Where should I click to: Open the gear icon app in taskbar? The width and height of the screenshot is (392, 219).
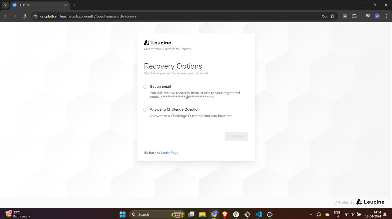269,214
